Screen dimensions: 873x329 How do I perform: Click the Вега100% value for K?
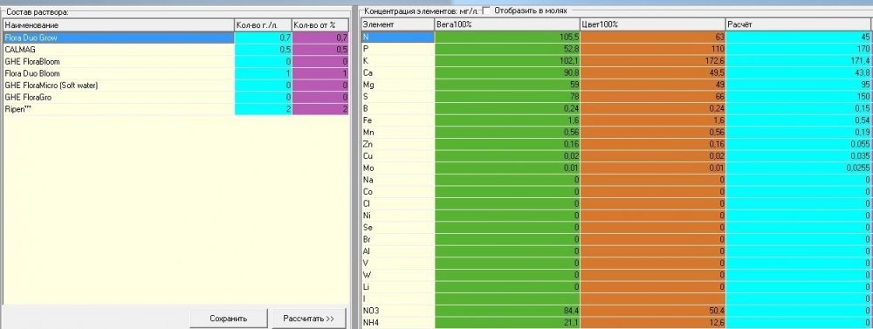click(x=507, y=61)
